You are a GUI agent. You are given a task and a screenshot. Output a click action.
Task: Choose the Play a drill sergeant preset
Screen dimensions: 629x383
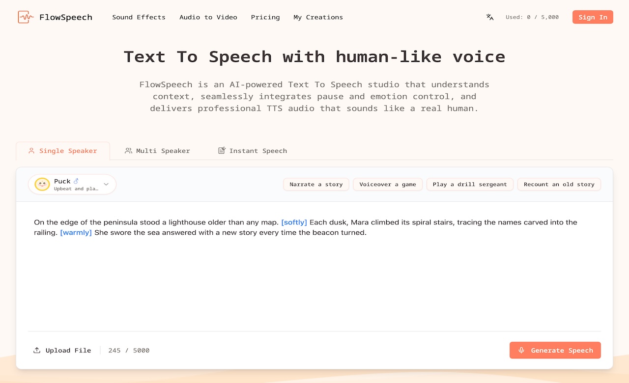coord(470,185)
